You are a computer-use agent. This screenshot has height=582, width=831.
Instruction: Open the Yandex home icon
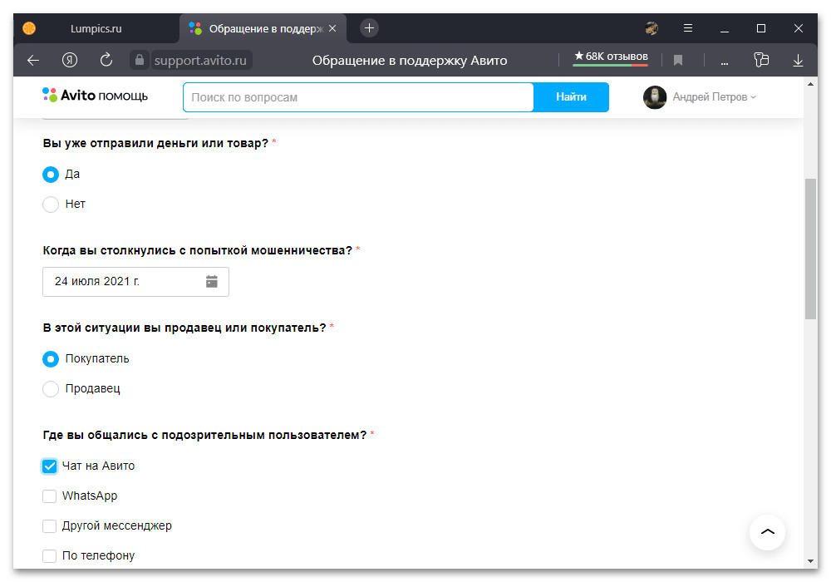pyautogui.click(x=70, y=60)
